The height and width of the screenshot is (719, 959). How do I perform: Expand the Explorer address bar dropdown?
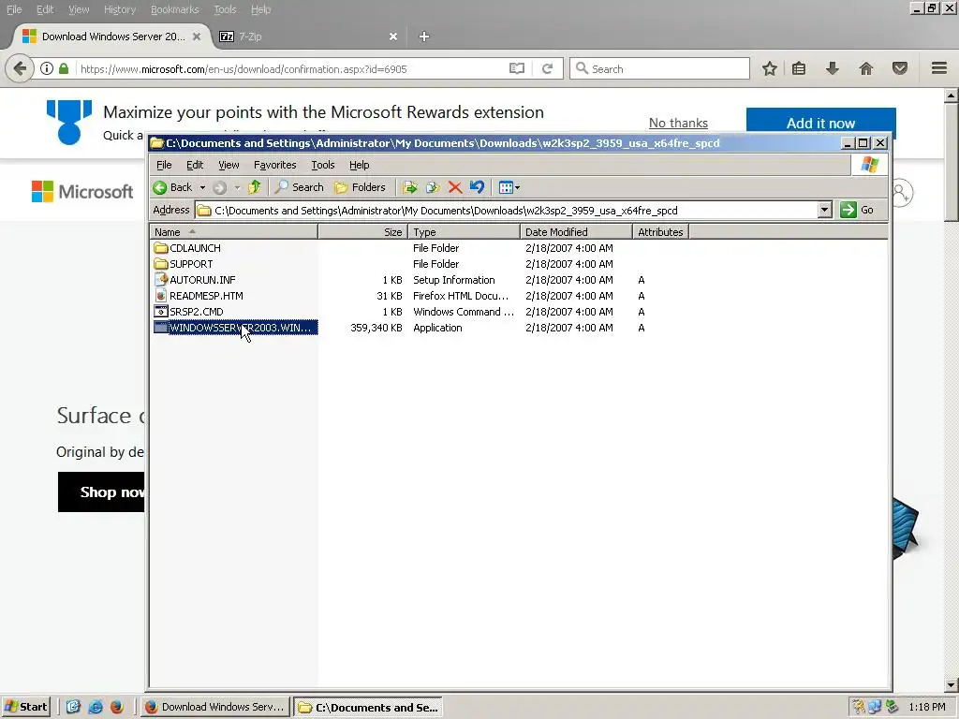tap(824, 211)
